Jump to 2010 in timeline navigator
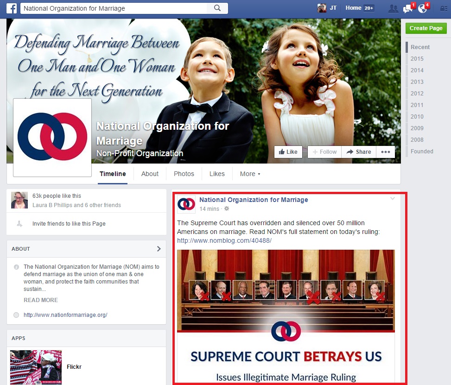The height and width of the screenshot is (385, 451). coord(417,116)
